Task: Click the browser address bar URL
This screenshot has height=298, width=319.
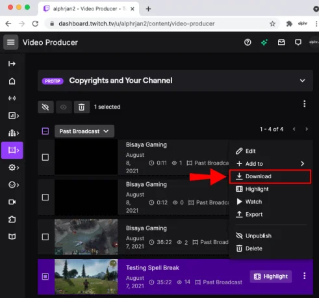Action: (x=136, y=23)
